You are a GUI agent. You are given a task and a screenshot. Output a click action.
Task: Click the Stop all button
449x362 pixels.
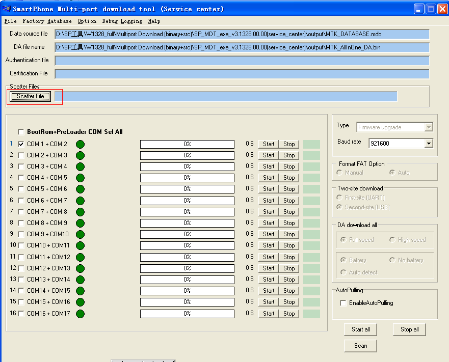coord(409,329)
